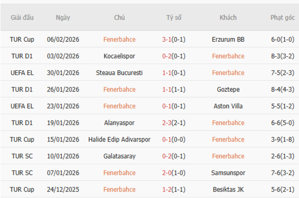Open the Galatasaray team link
Image resolution: width=299 pixels, height=198 pixels.
(119, 156)
